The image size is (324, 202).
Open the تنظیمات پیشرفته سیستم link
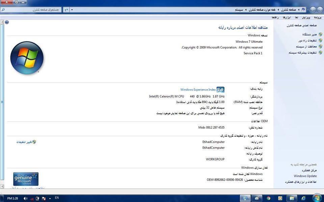coord(303,53)
